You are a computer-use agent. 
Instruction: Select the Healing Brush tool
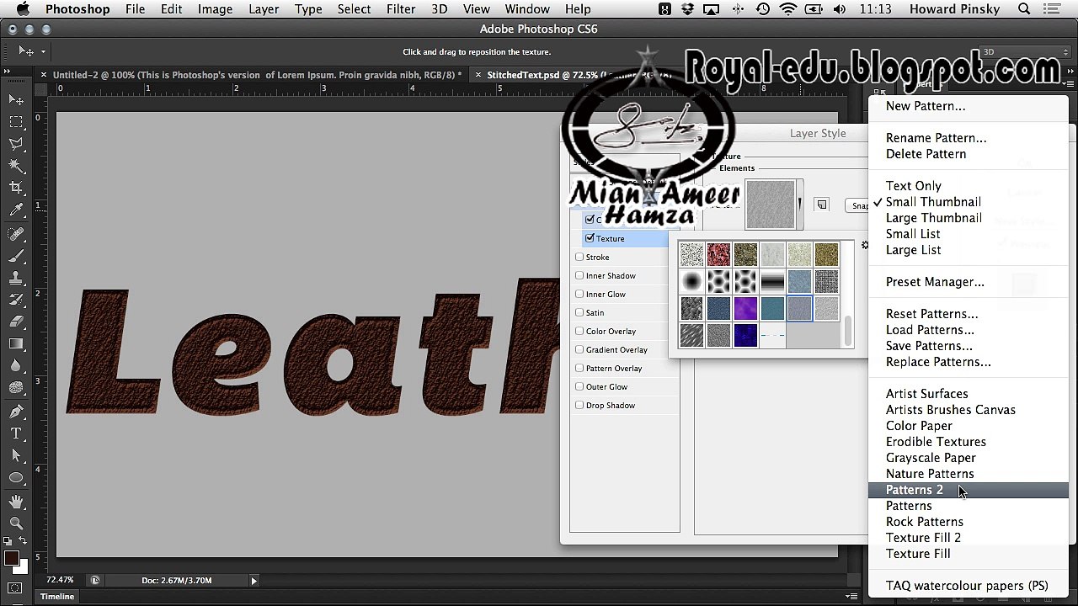tap(16, 233)
